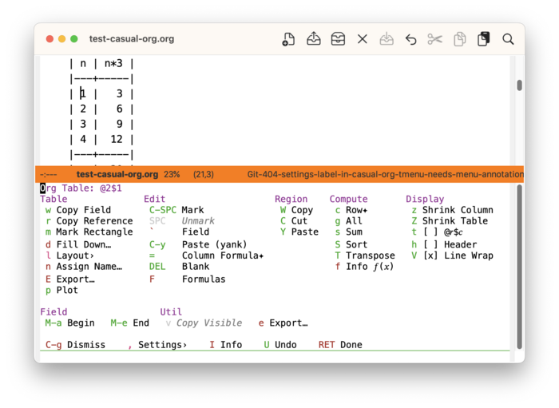The image size is (559, 408).
Task: Click the Git branch name in mode line
Action: point(386,174)
